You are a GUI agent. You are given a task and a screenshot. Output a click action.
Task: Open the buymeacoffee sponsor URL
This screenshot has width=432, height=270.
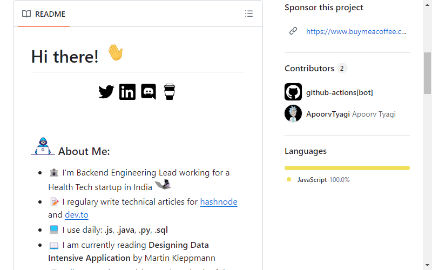pyautogui.click(x=356, y=31)
